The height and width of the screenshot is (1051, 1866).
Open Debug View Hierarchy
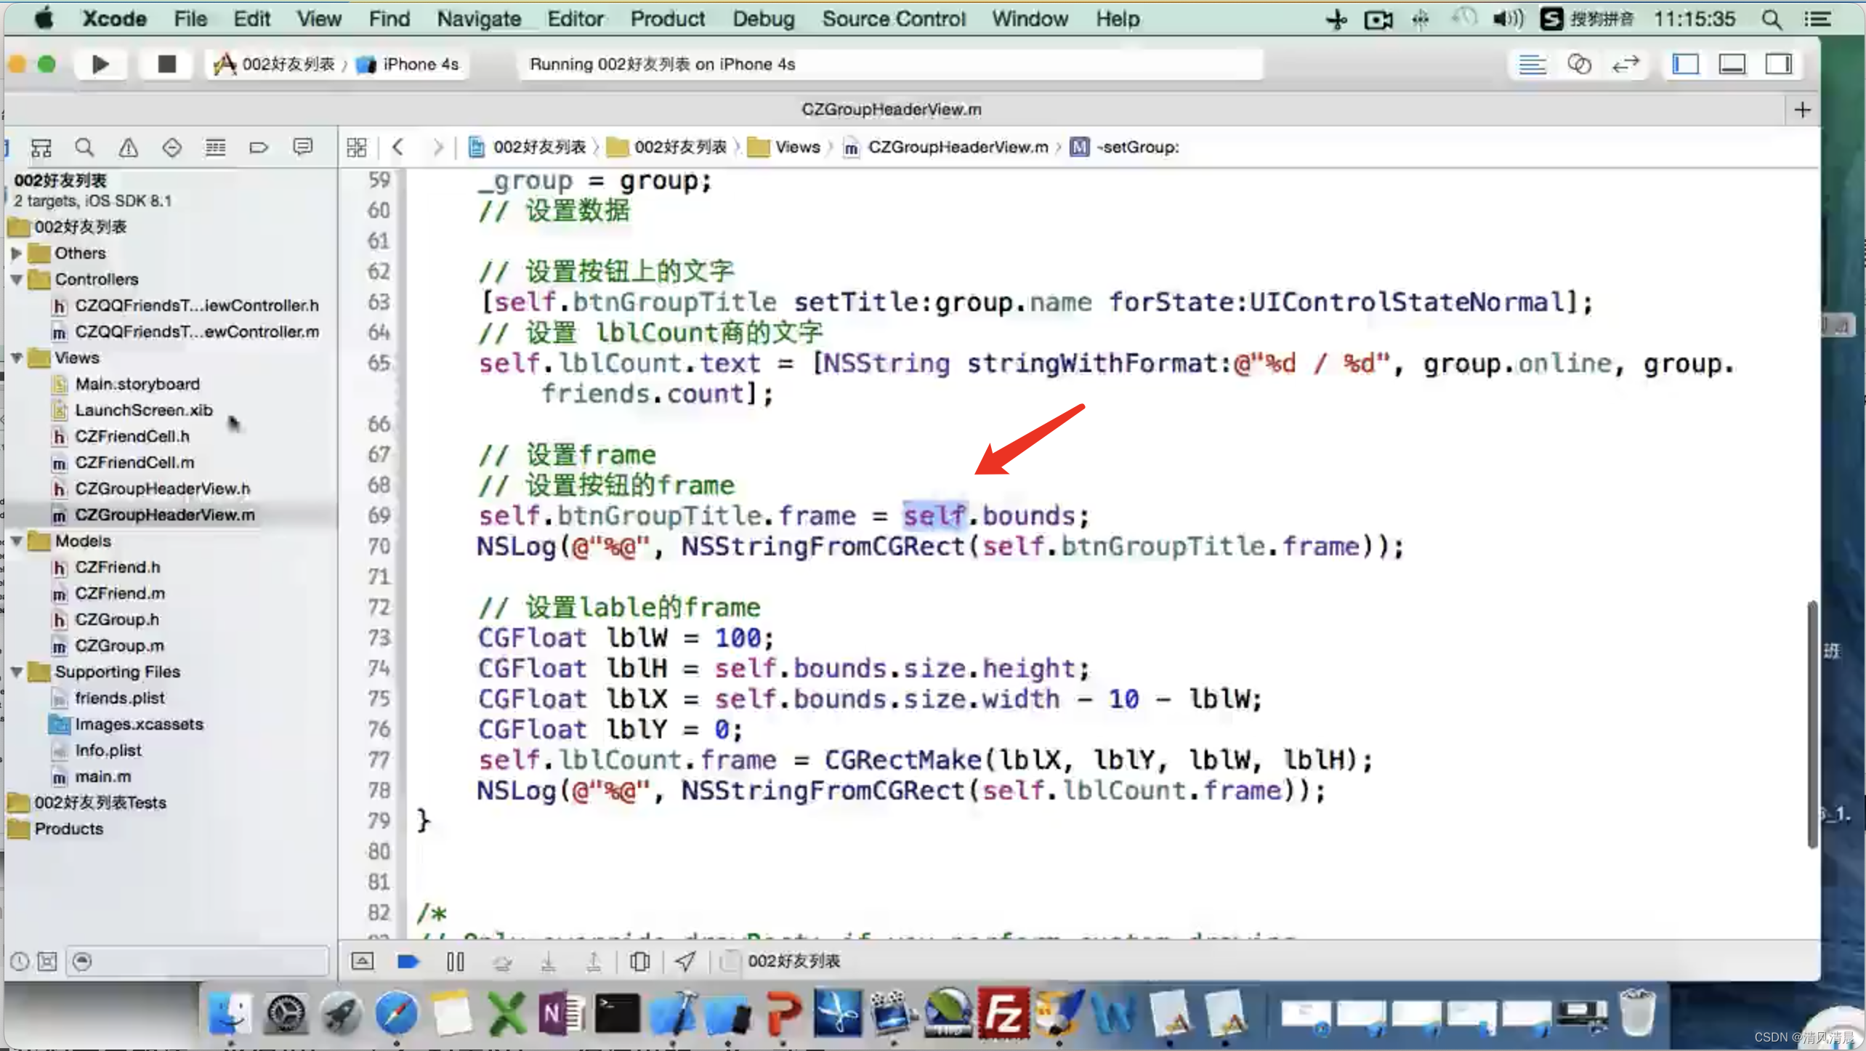click(640, 962)
